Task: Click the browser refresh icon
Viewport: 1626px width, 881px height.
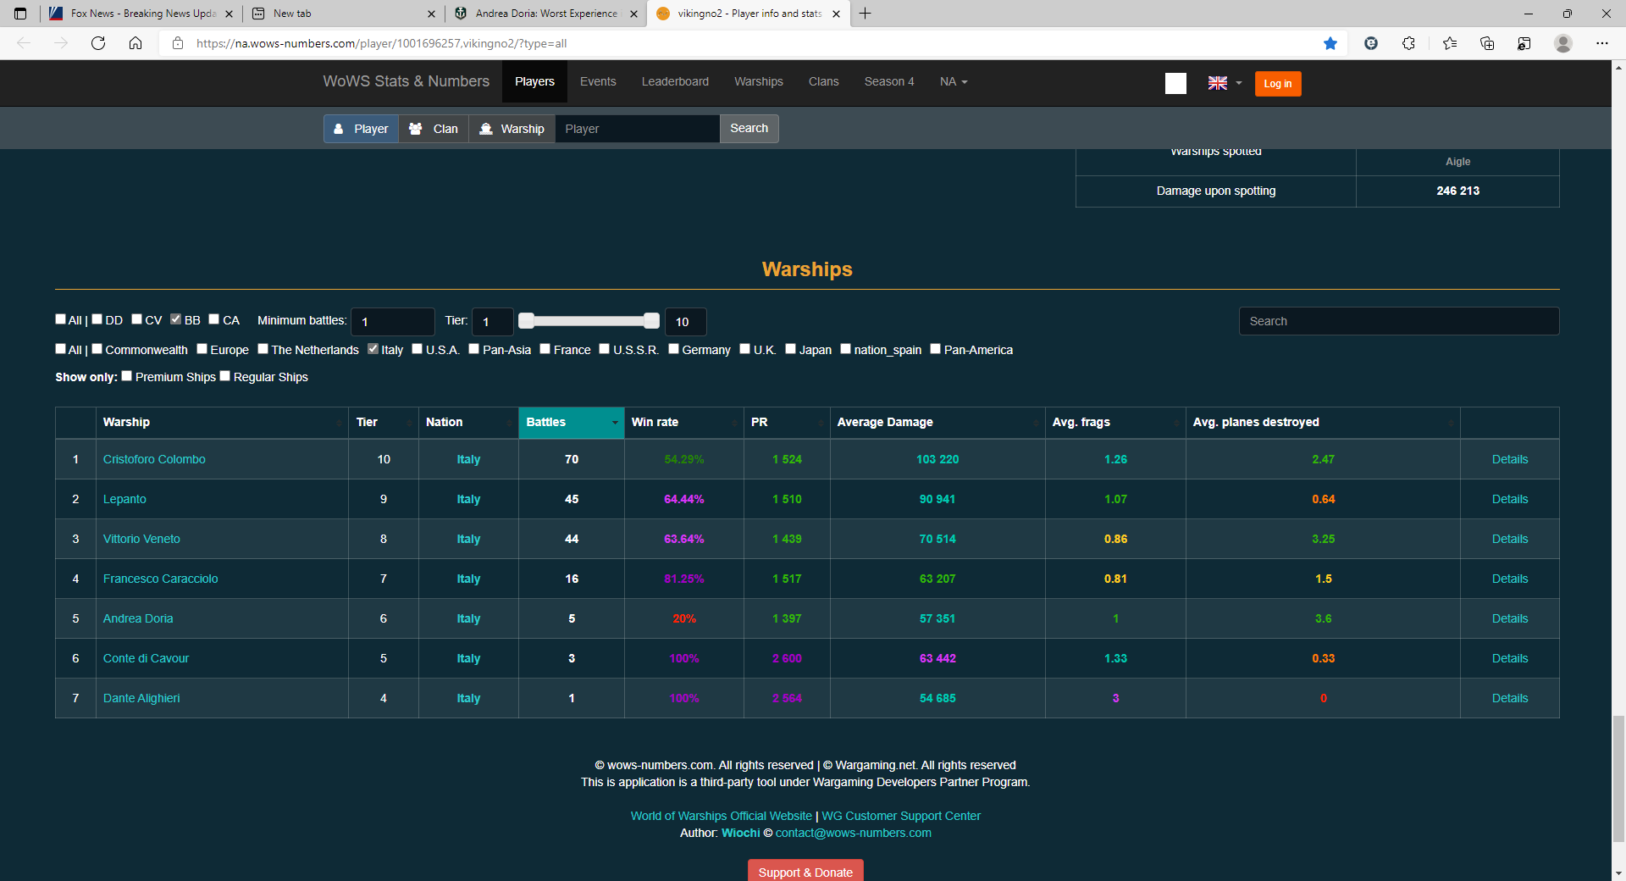Action: pos(98,43)
